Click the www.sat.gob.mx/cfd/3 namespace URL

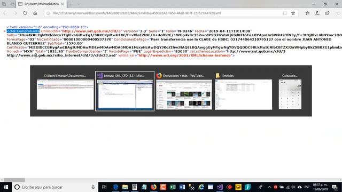click(91, 31)
